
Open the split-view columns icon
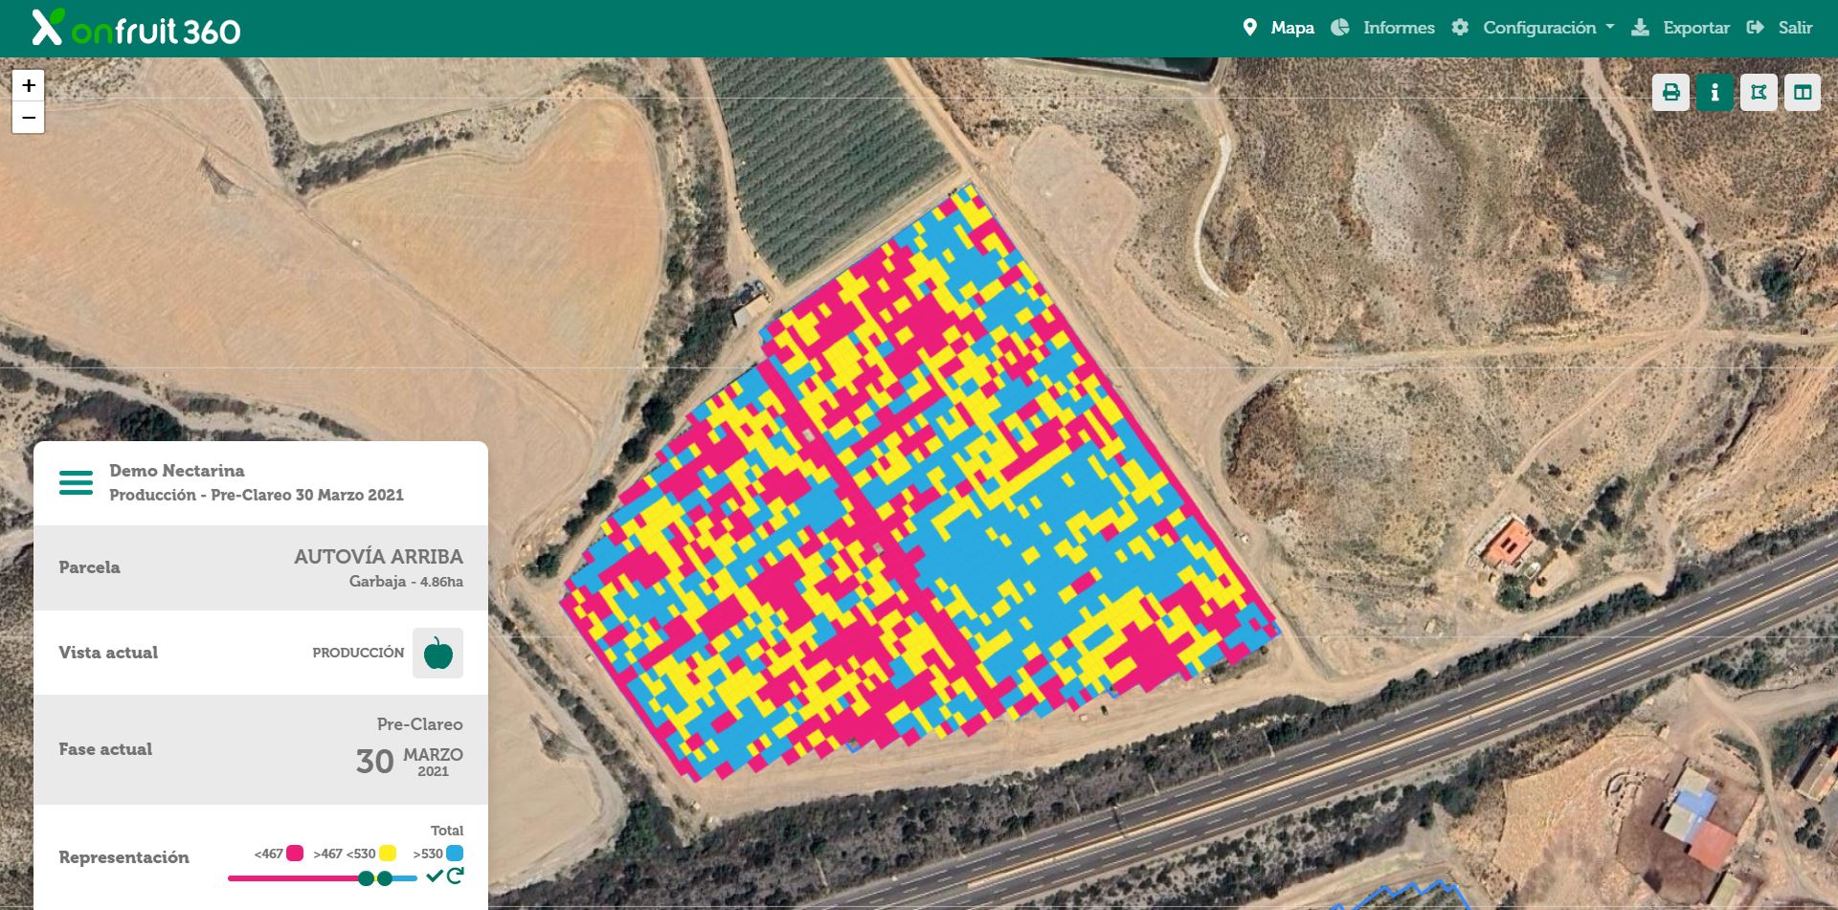[x=1803, y=93]
